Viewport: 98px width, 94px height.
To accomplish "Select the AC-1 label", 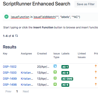I will [65, 67].
